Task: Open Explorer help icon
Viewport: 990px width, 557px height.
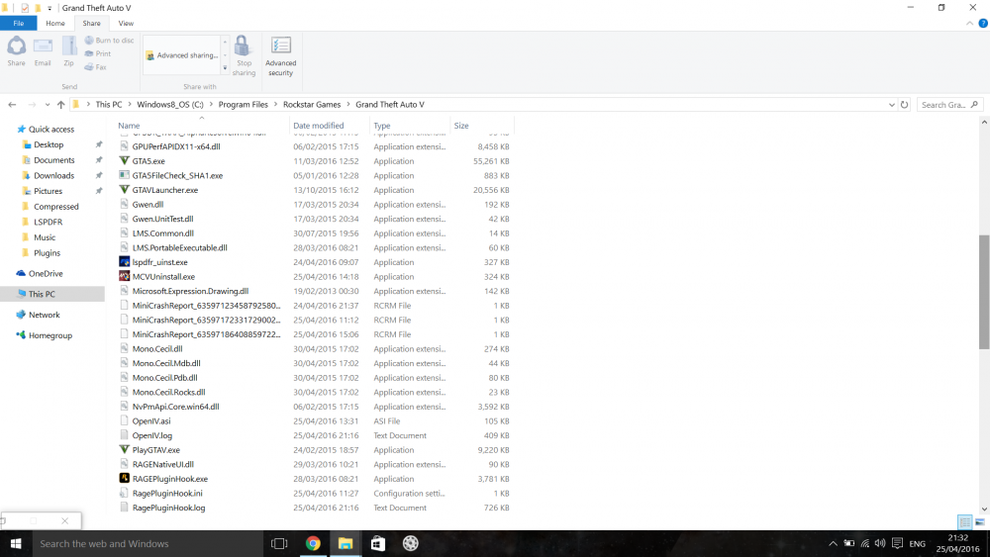Action: pyautogui.click(x=983, y=24)
